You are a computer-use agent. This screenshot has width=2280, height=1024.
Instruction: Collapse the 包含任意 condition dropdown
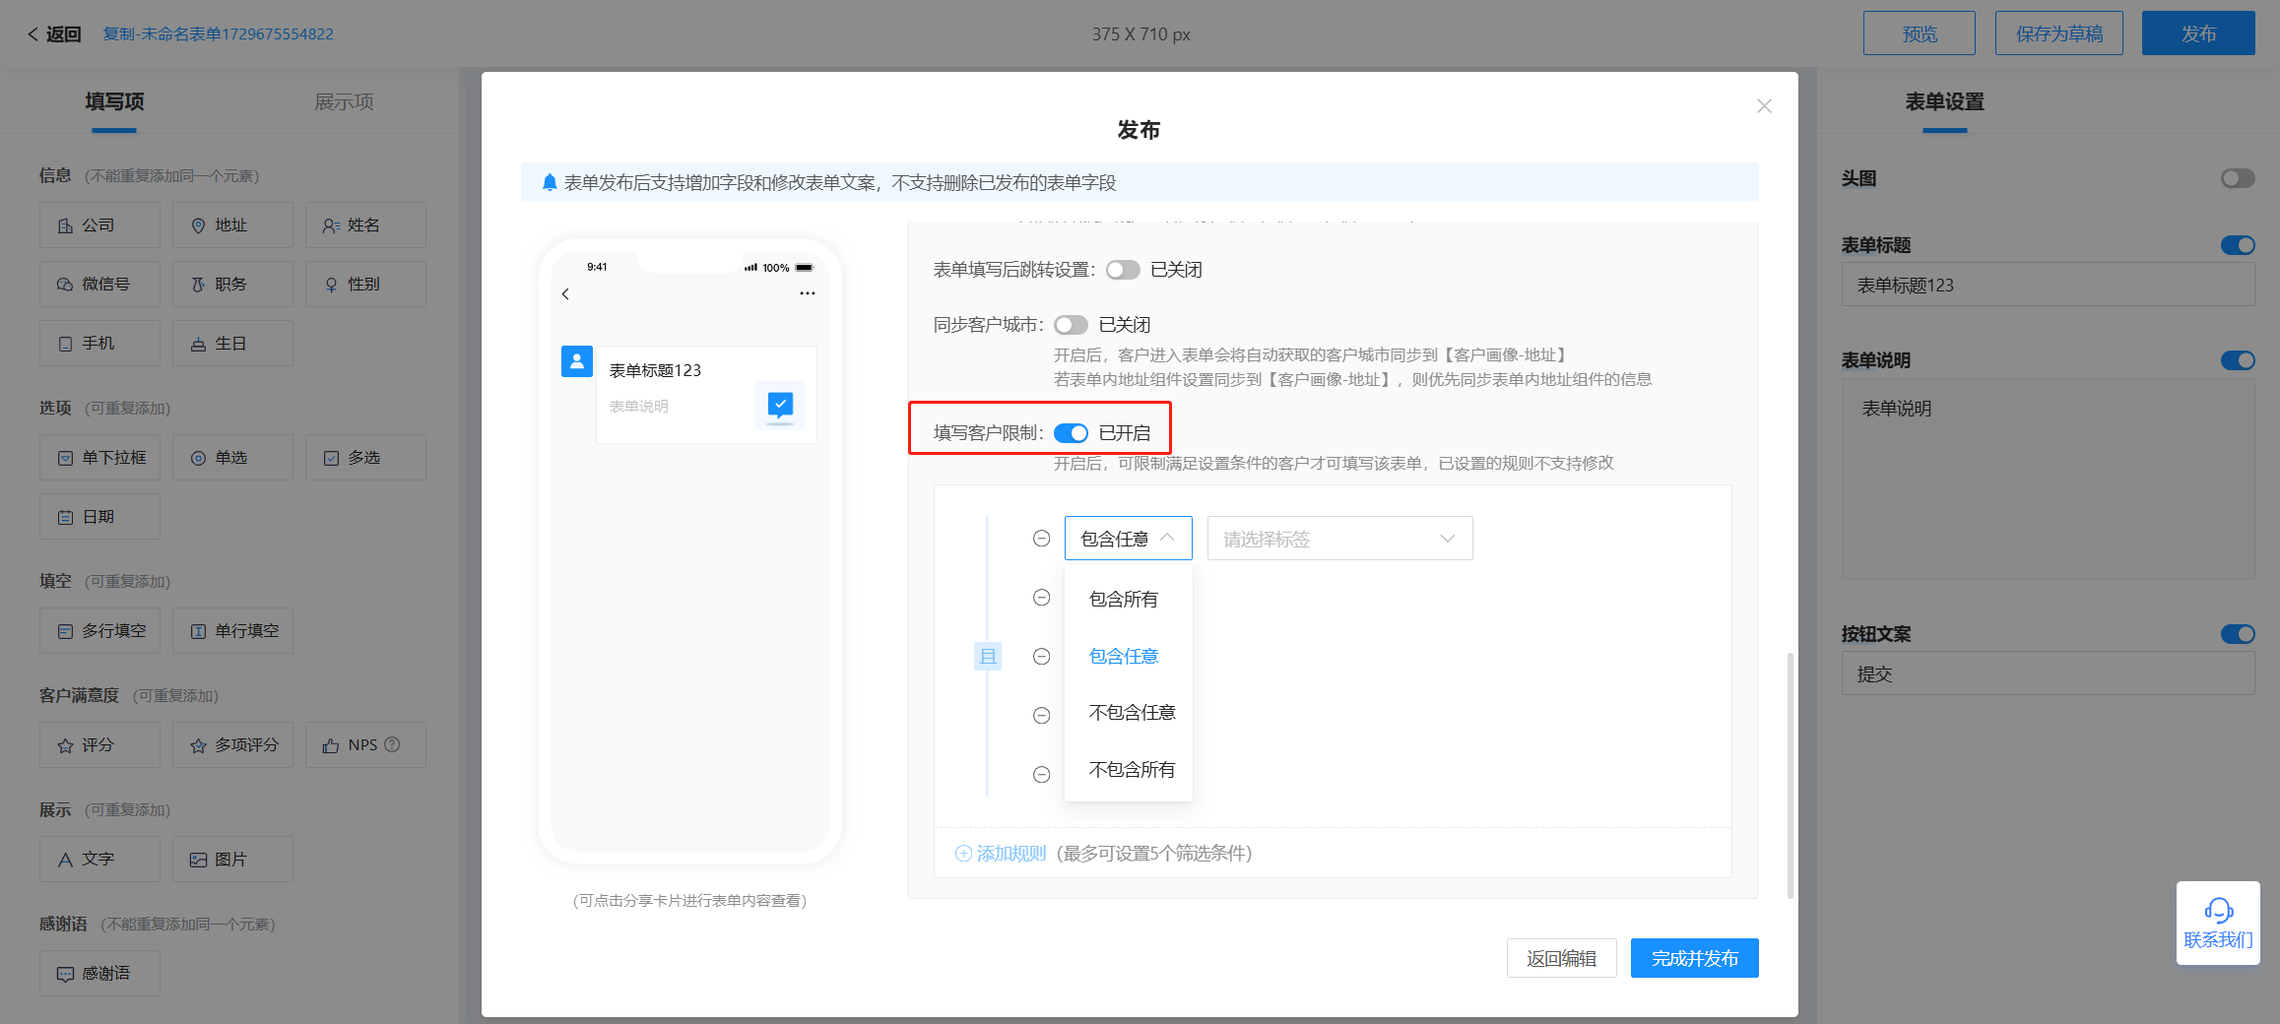click(x=1129, y=539)
